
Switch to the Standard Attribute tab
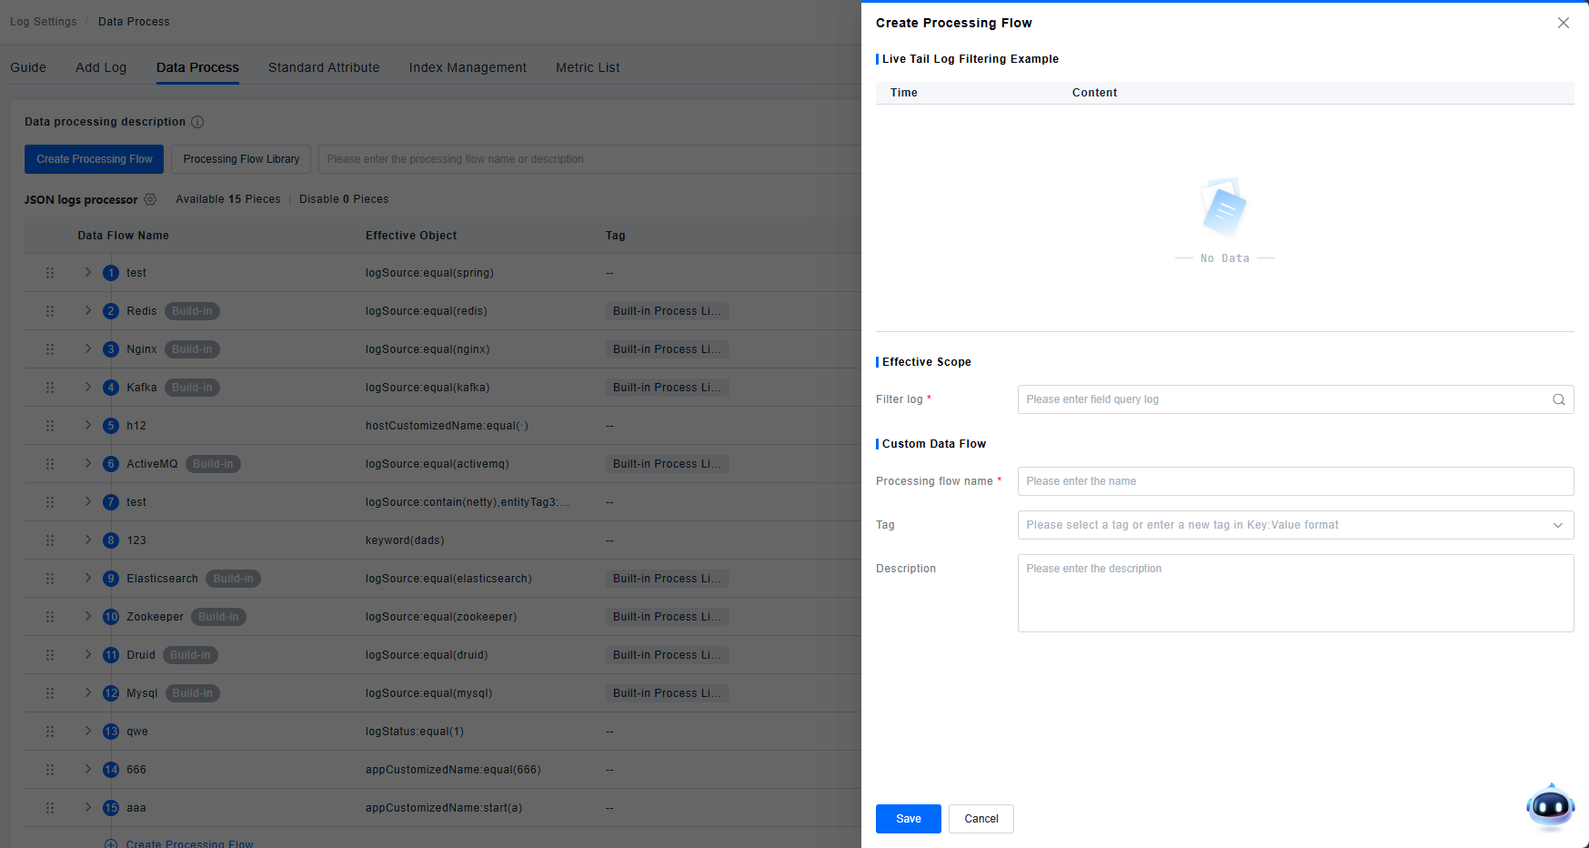pos(324,67)
